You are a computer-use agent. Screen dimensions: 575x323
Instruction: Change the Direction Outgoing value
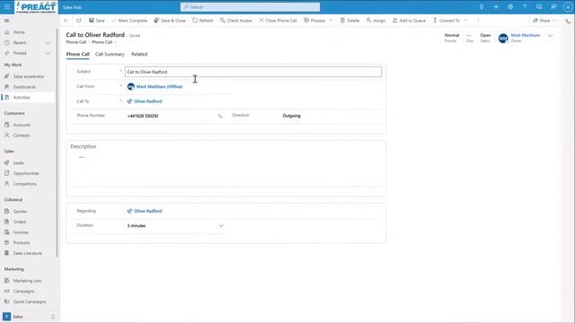(291, 116)
